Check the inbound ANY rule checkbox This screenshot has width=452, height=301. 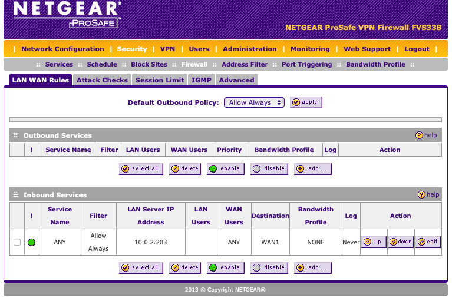pyautogui.click(x=17, y=242)
